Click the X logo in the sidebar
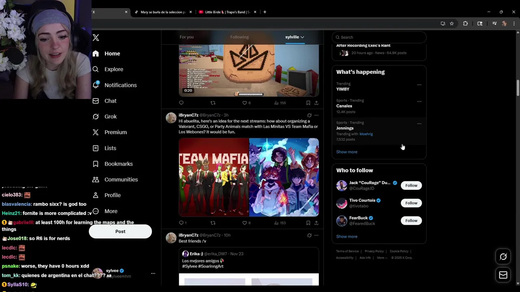Viewport: 520px width, 292px height. 96,38
